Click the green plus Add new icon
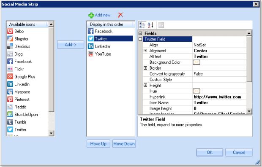Viewport: 262px width, 167px height. coord(91,15)
